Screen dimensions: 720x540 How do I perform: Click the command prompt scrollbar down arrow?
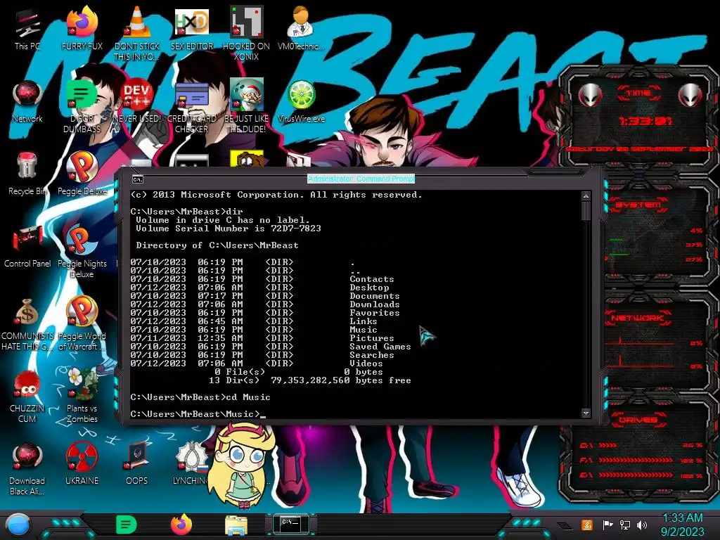coord(586,413)
